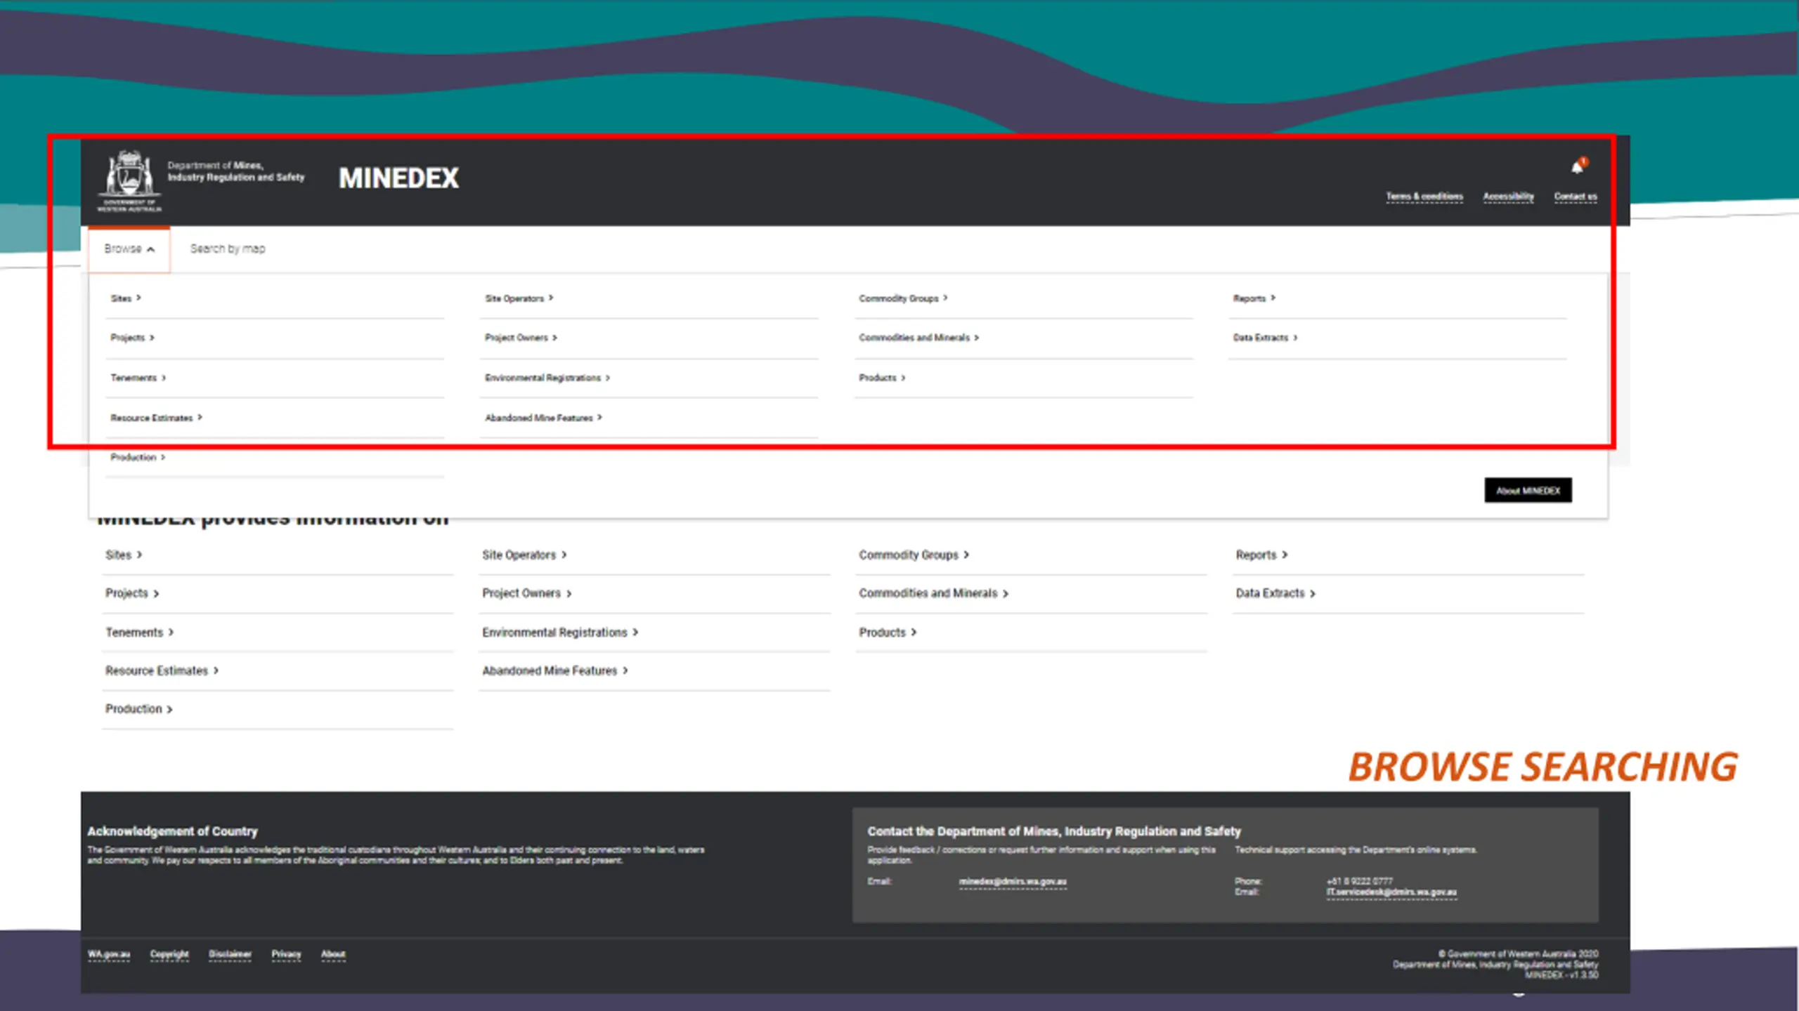
Task: Open Commodity Groups link on main page
Action: pyautogui.click(x=914, y=555)
